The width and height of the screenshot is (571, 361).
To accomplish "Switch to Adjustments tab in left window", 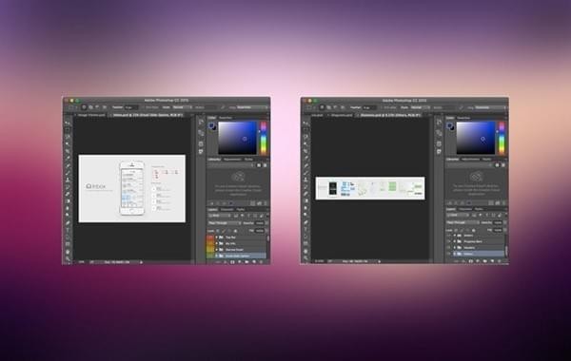I will (232, 160).
